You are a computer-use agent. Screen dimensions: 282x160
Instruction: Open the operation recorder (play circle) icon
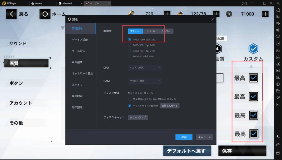tap(278, 44)
